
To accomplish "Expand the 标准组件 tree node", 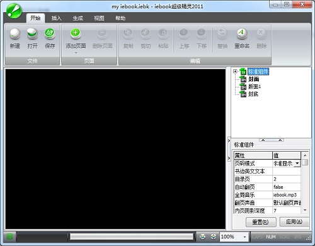I will (x=235, y=71).
